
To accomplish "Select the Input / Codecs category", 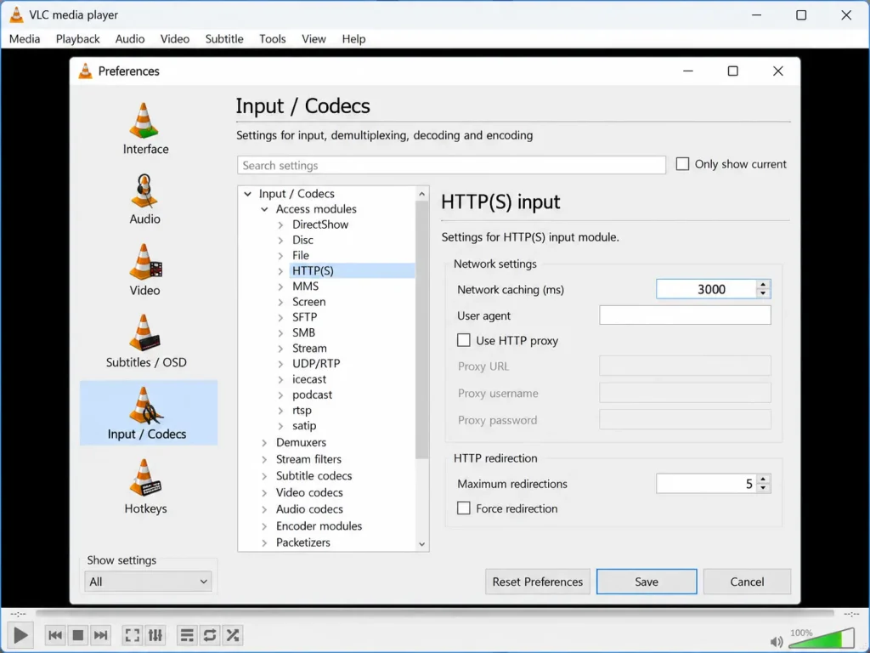I will [x=148, y=412].
